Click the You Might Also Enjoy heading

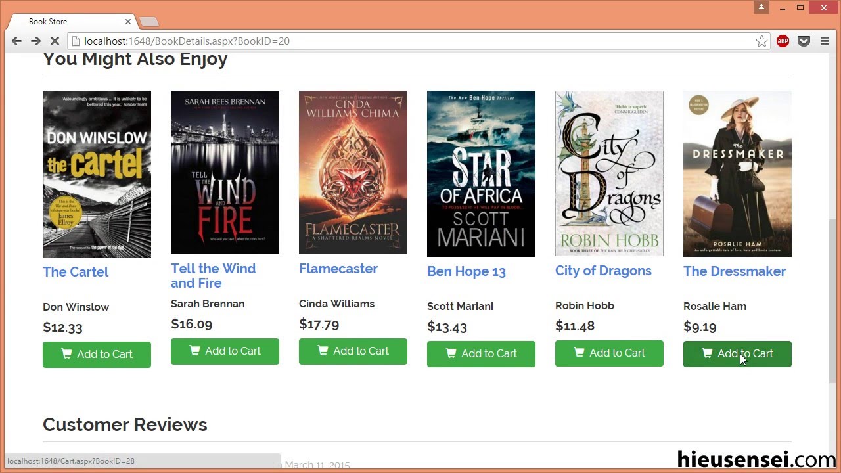(135, 59)
